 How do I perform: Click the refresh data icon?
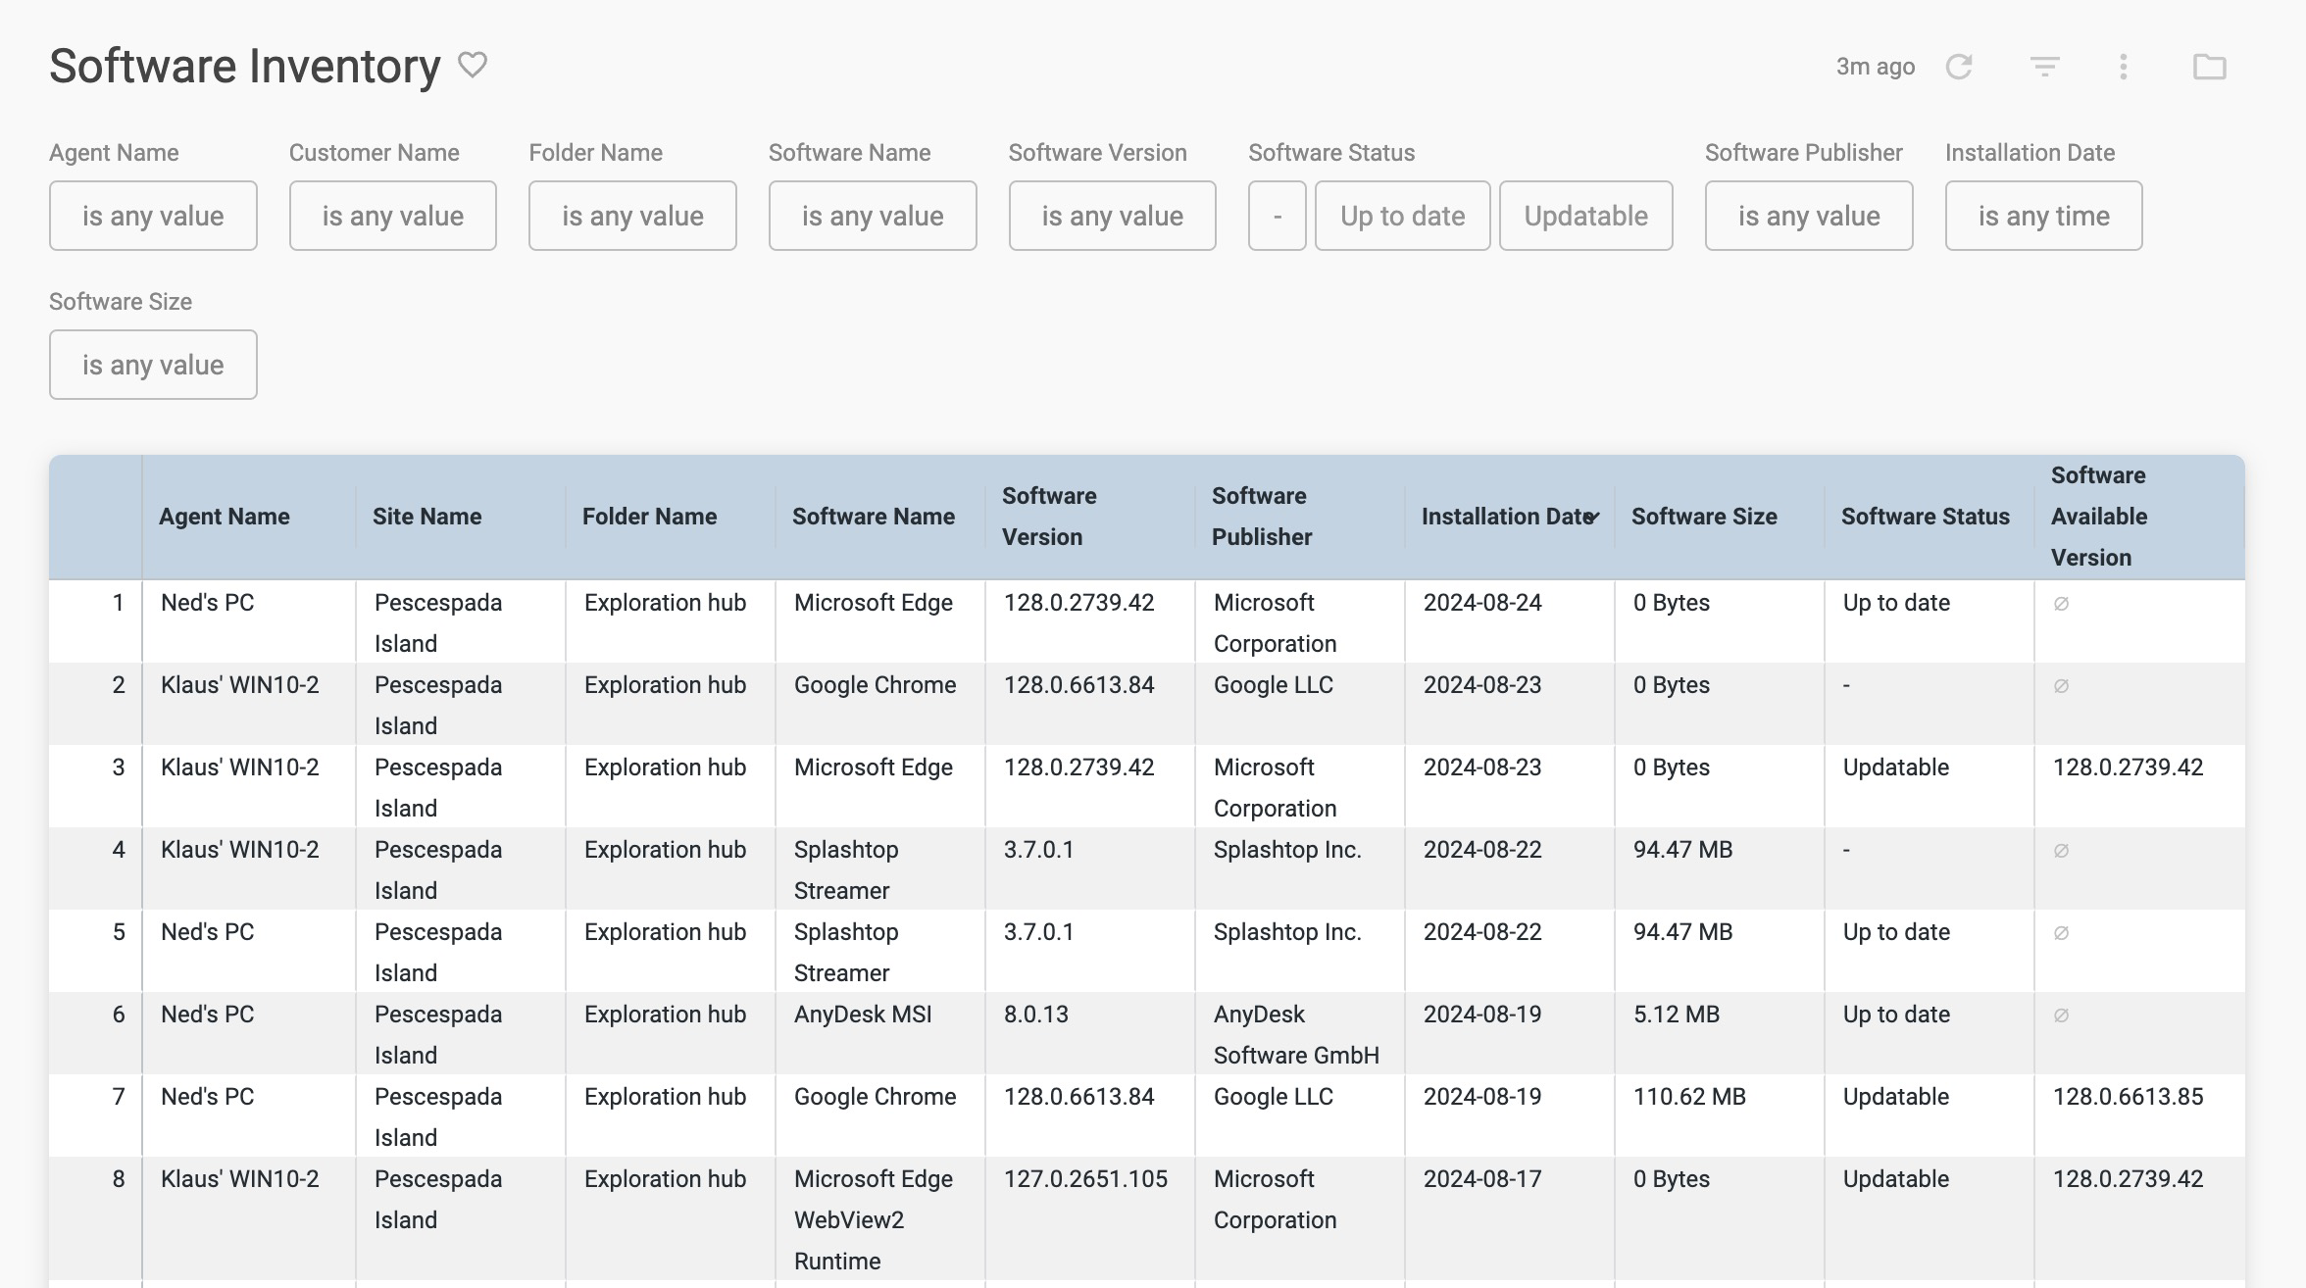pos(1959,67)
